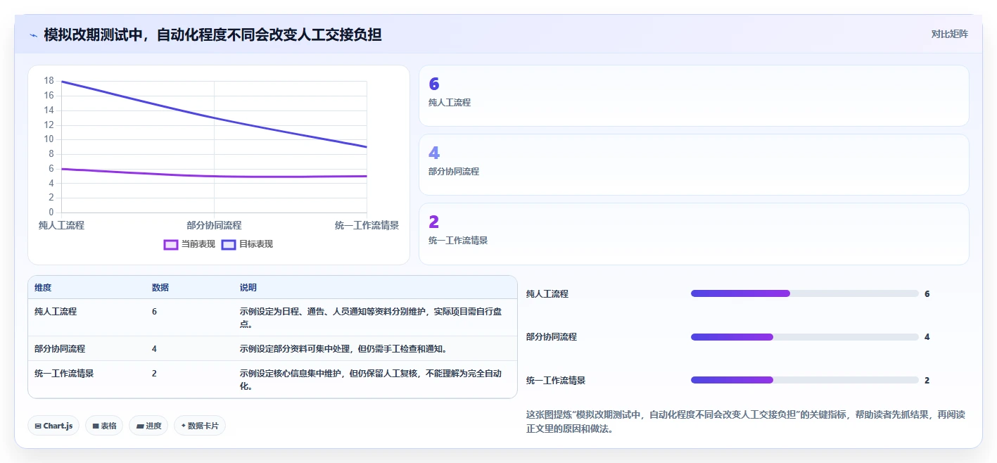The width and height of the screenshot is (997, 463).
Task: Click the big number 2 in the data card
Action: tap(434, 222)
